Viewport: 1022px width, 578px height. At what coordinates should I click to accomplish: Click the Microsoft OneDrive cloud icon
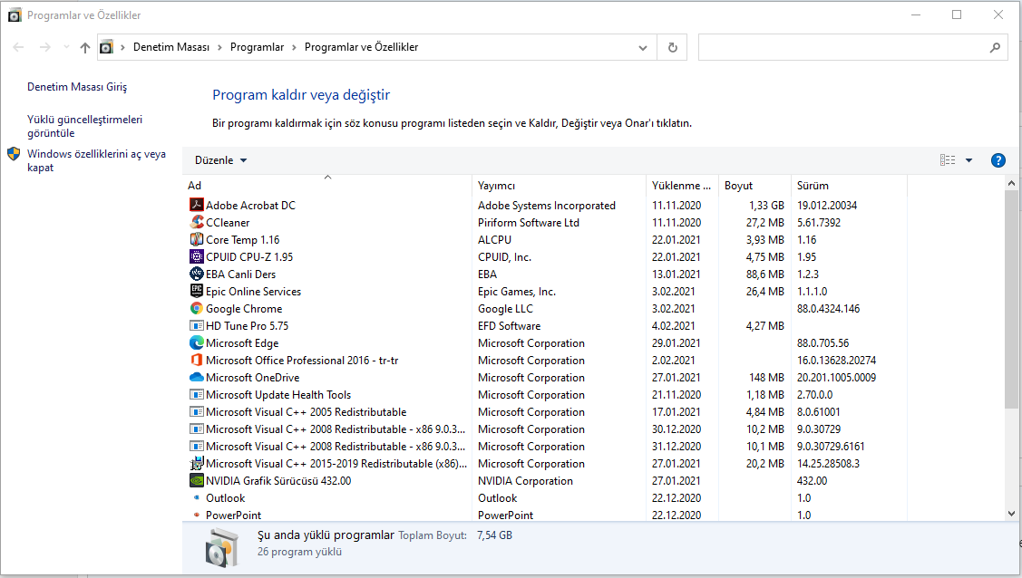[x=196, y=378]
